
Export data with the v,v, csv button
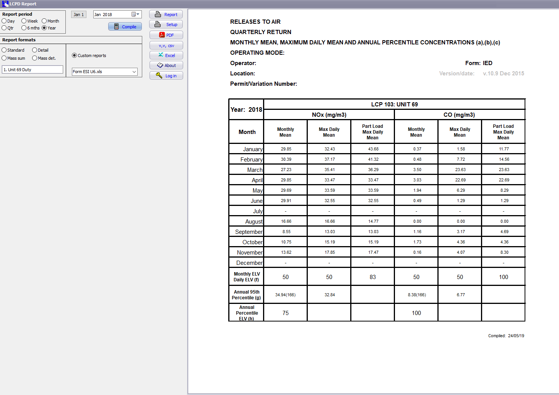point(166,46)
